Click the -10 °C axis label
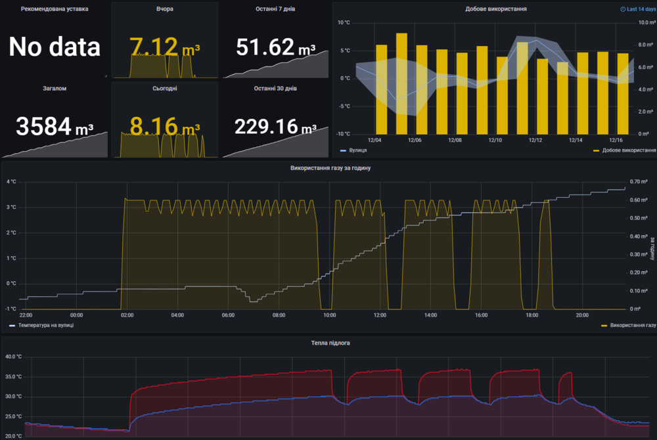Screen dimensions: 657x440 pos(343,134)
